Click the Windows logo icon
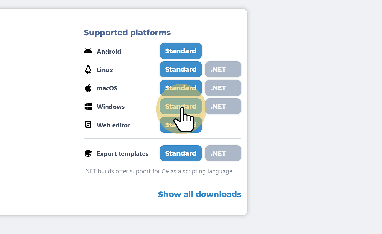 pos(88,107)
